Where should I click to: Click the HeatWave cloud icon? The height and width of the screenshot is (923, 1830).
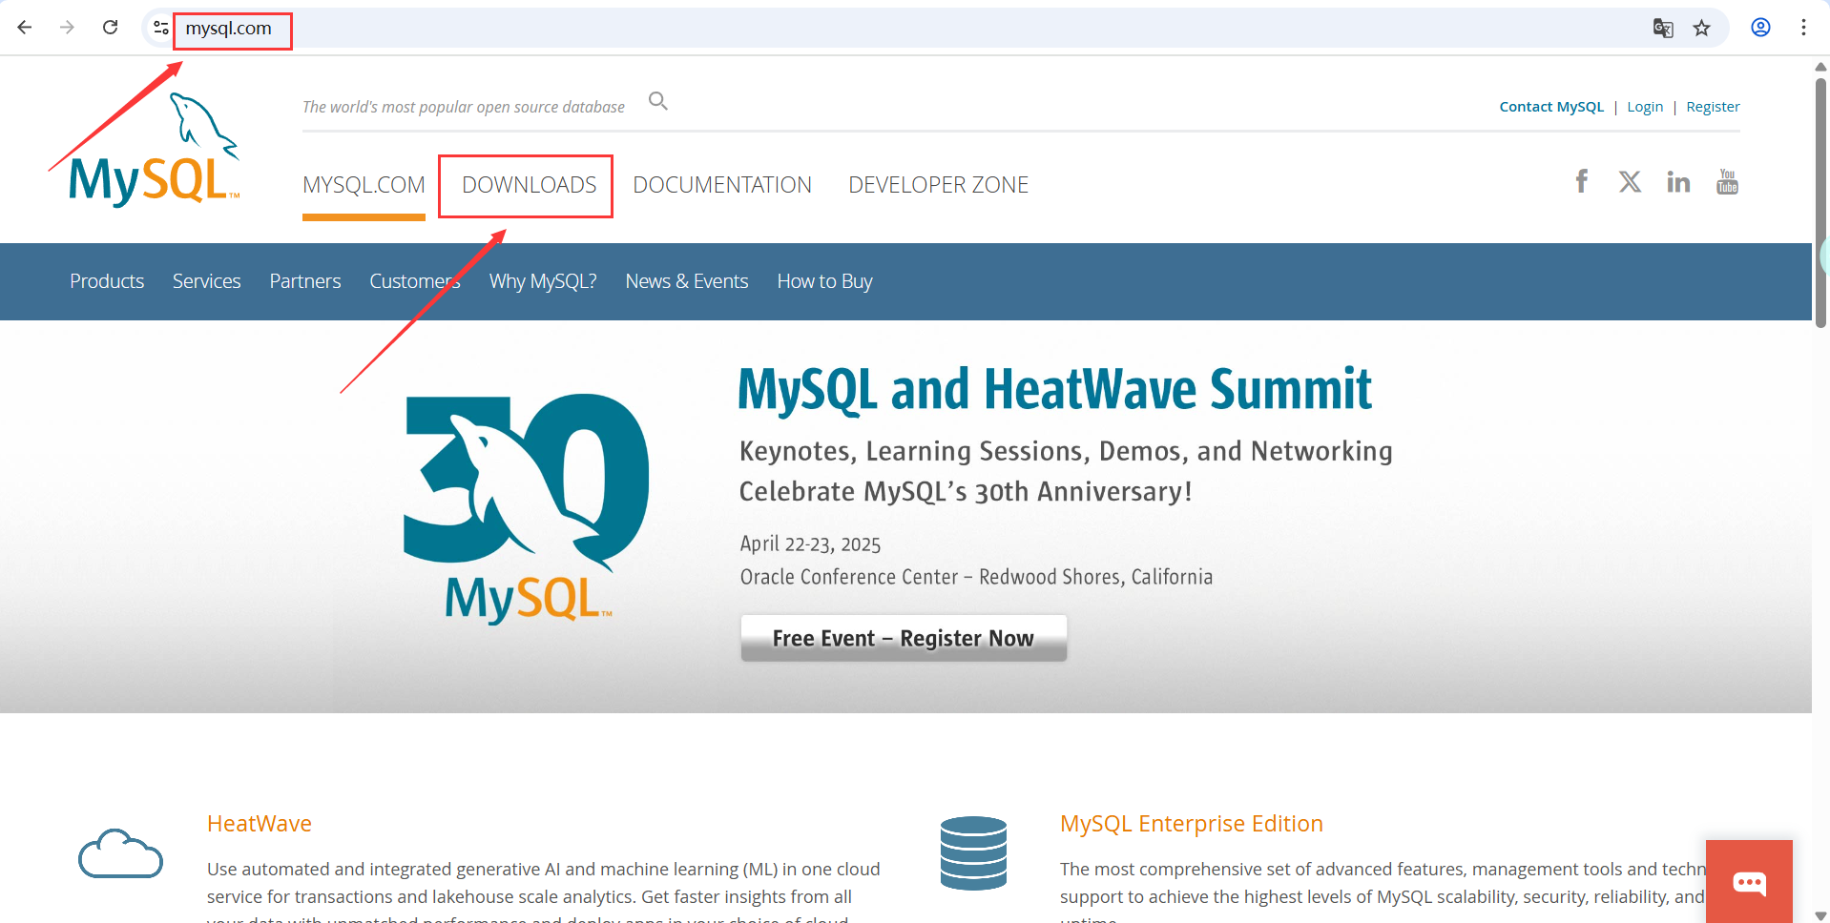(120, 853)
